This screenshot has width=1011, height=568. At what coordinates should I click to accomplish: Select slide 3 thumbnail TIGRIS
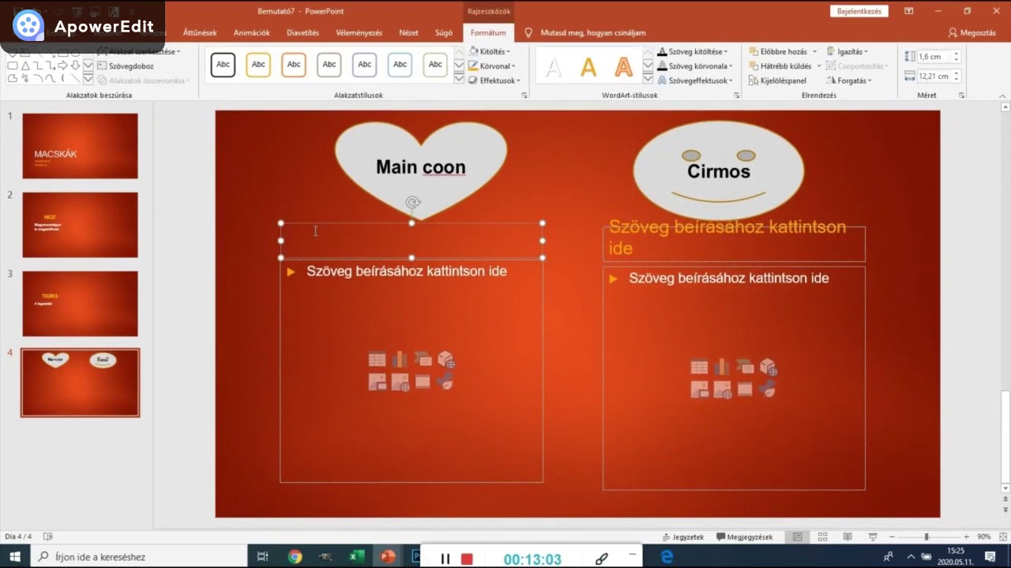pyautogui.click(x=80, y=304)
